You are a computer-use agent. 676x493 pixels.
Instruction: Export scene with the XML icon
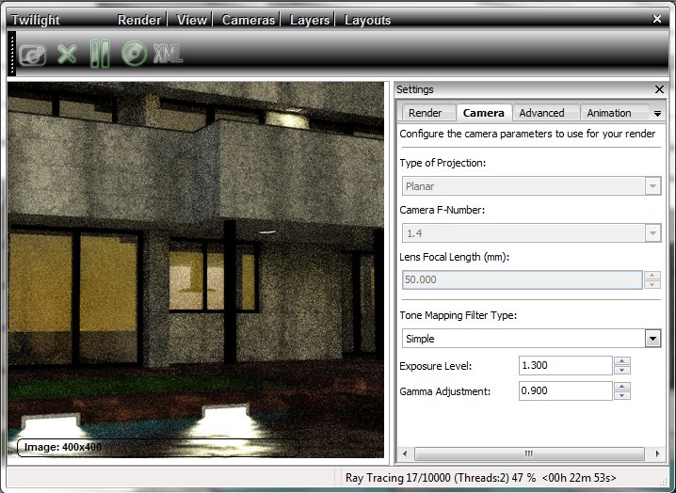[x=169, y=54]
